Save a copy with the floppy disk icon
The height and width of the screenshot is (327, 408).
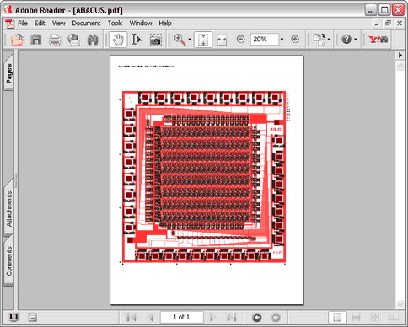[x=36, y=40]
